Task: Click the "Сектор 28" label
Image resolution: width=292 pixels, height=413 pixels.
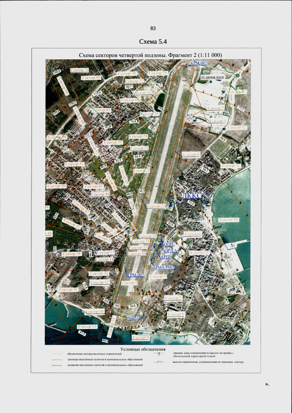Action: pyautogui.click(x=158, y=73)
